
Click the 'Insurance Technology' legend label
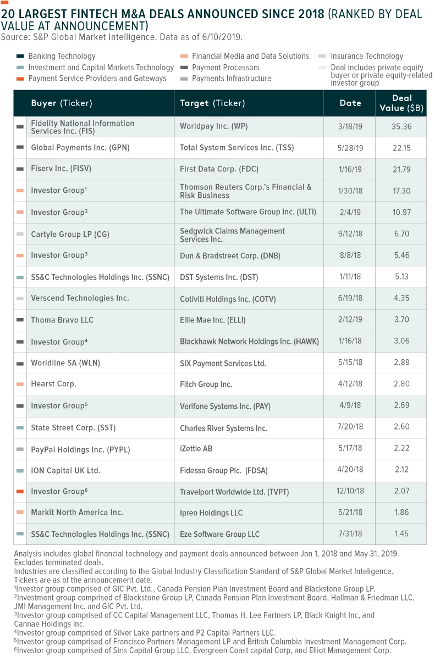367,56
